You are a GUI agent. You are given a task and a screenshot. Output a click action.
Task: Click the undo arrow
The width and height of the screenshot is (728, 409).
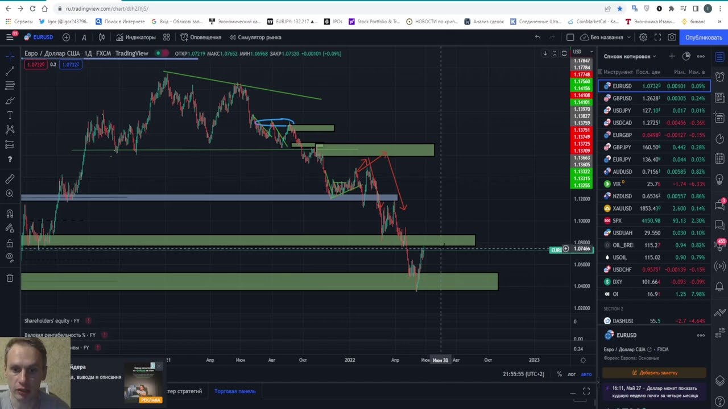pyautogui.click(x=537, y=37)
